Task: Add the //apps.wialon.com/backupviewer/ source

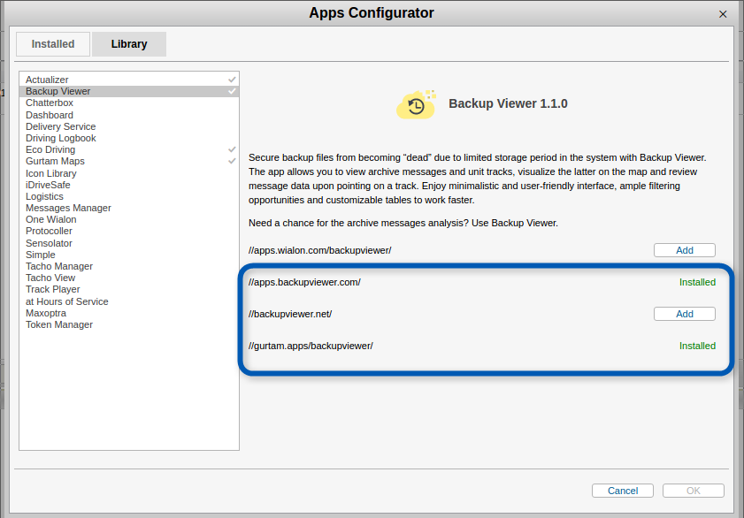Action: (x=684, y=249)
